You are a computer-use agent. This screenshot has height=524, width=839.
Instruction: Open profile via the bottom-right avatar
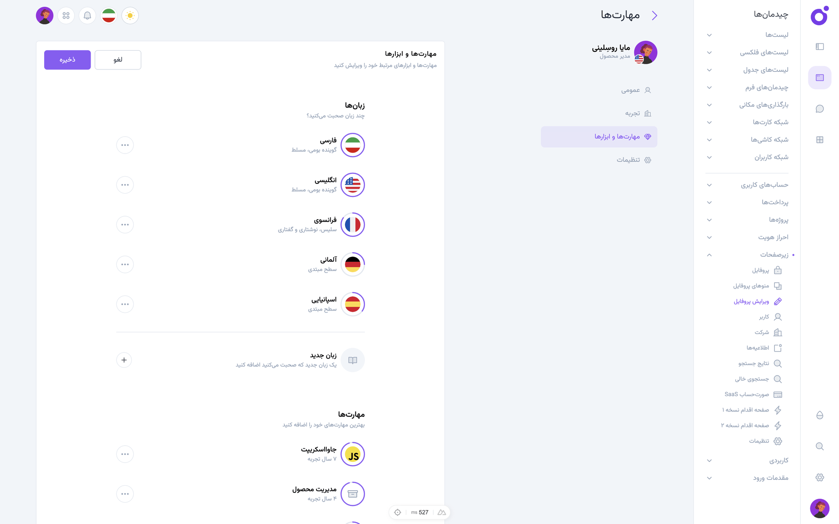point(820,508)
